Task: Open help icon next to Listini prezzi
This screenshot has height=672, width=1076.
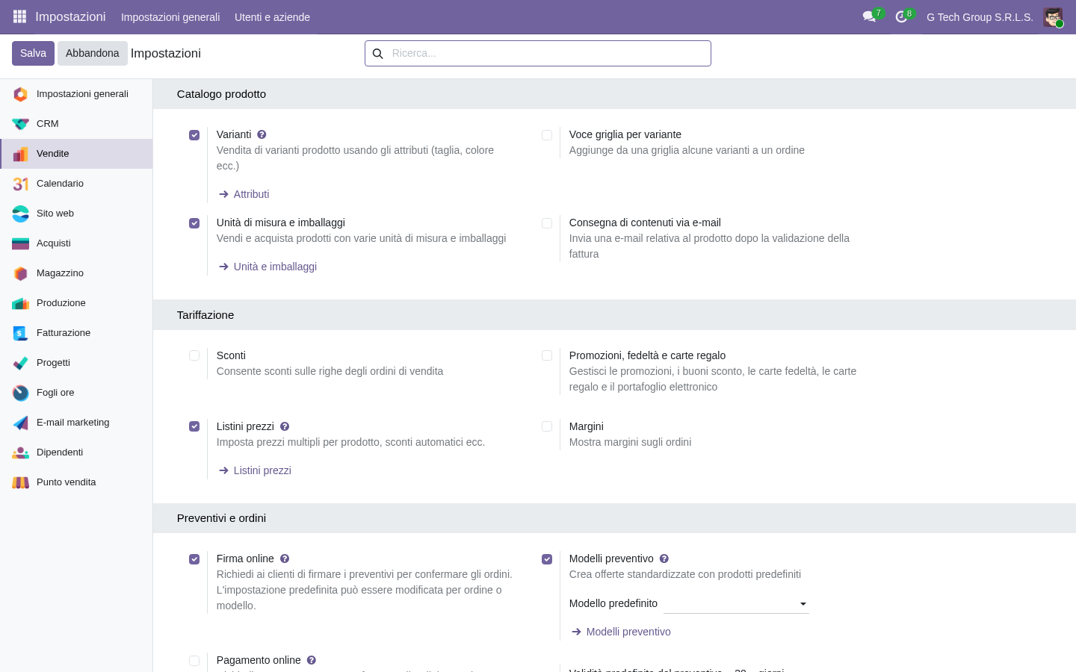Action: click(x=285, y=426)
